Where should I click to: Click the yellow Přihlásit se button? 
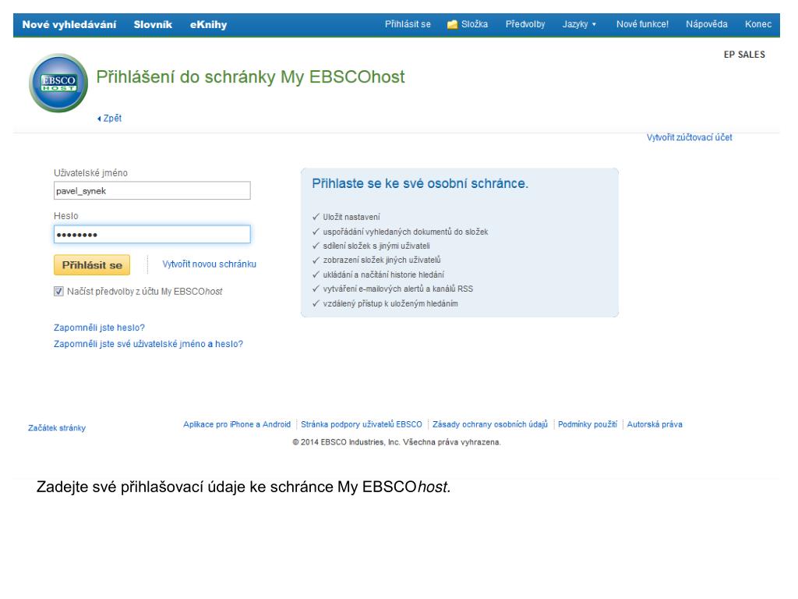point(92,265)
